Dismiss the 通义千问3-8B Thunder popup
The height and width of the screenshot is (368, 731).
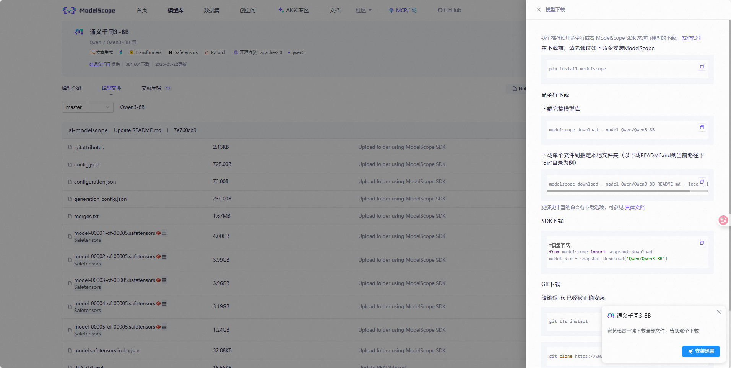coord(719,312)
